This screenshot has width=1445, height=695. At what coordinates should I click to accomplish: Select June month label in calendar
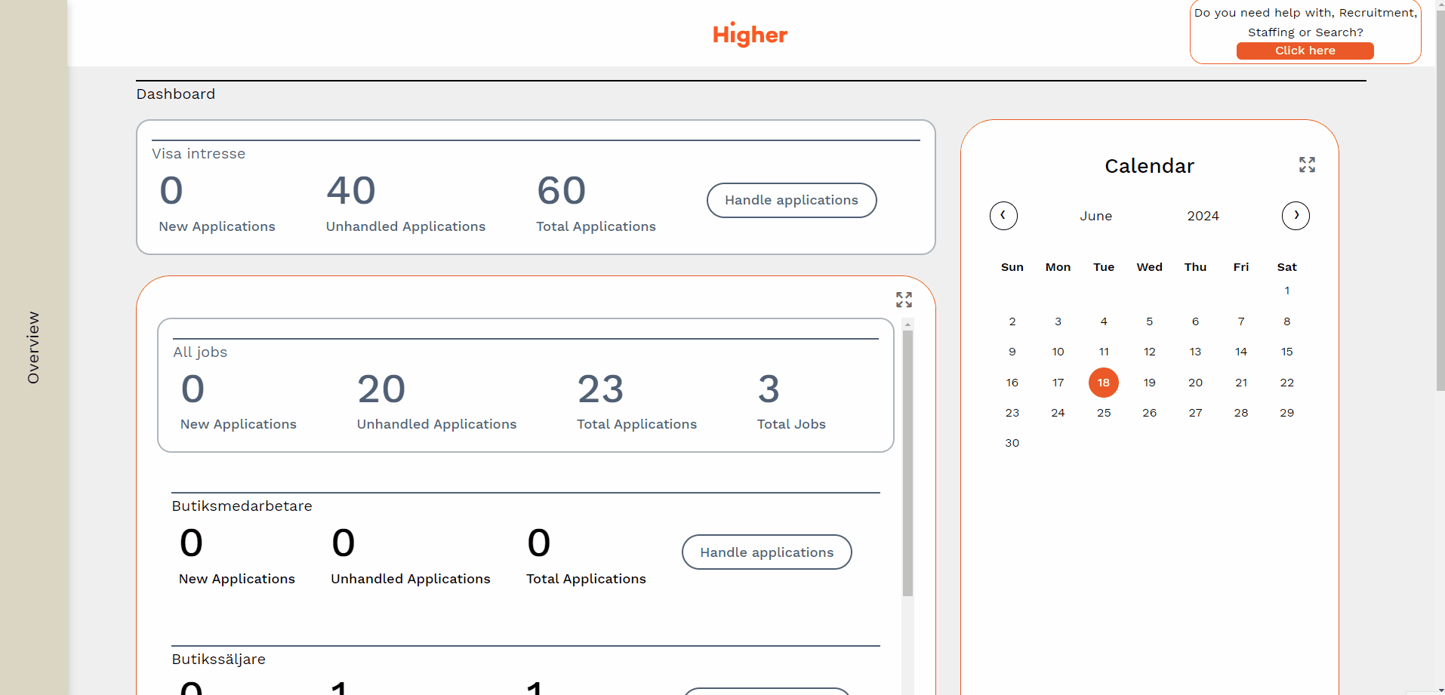[1095, 216]
